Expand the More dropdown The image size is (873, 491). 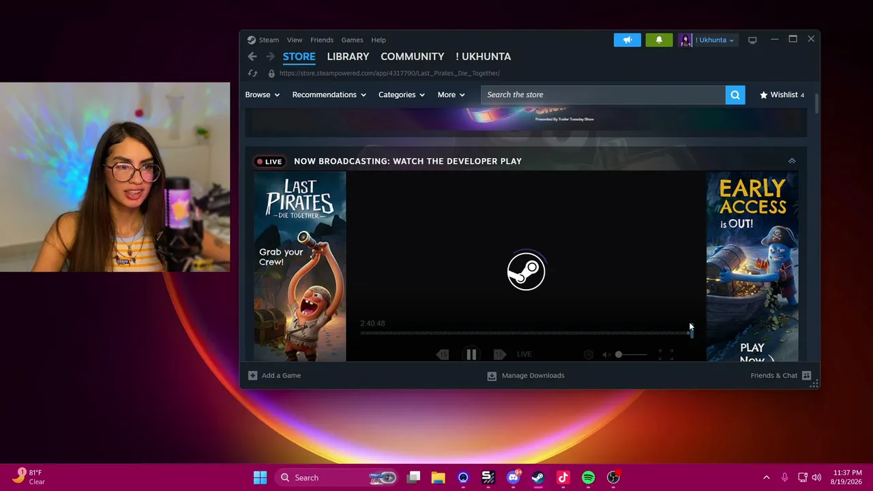pyautogui.click(x=451, y=95)
